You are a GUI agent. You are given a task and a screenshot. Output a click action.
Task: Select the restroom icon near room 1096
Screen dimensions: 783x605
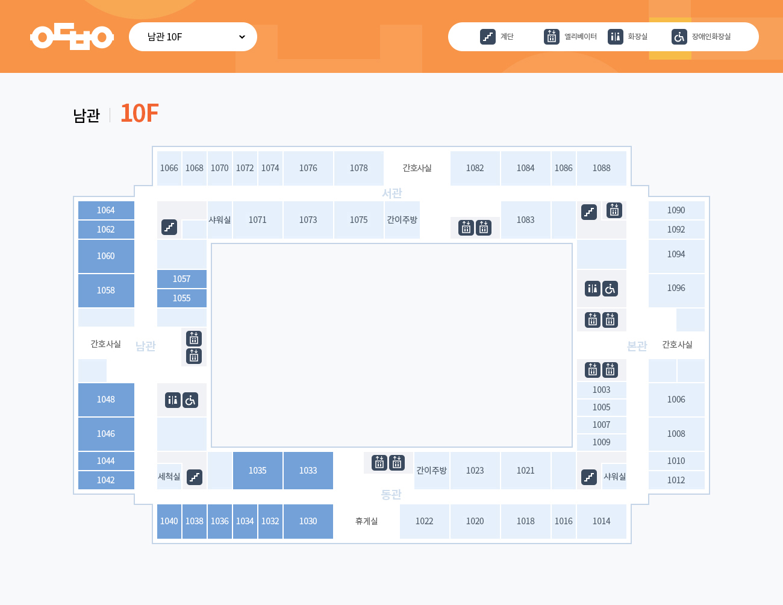click(x=593, y=289)
